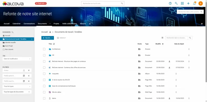This screenshot has height=102, width=207.
Task: Open the three-dot menu for Architecture
Action: point(189,49)
